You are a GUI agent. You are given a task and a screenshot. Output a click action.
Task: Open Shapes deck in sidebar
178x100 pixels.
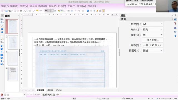click(175, 36)
